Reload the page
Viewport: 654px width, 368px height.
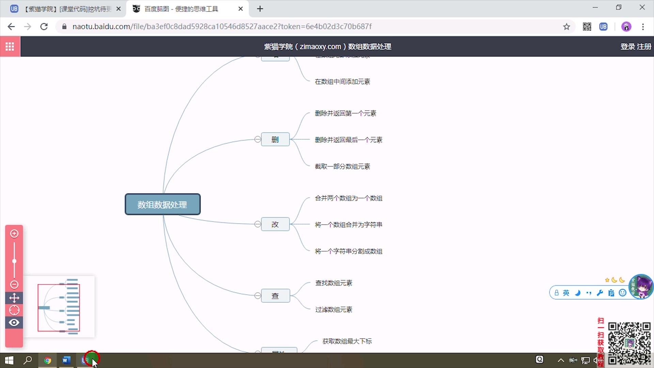tap(44, 27)
